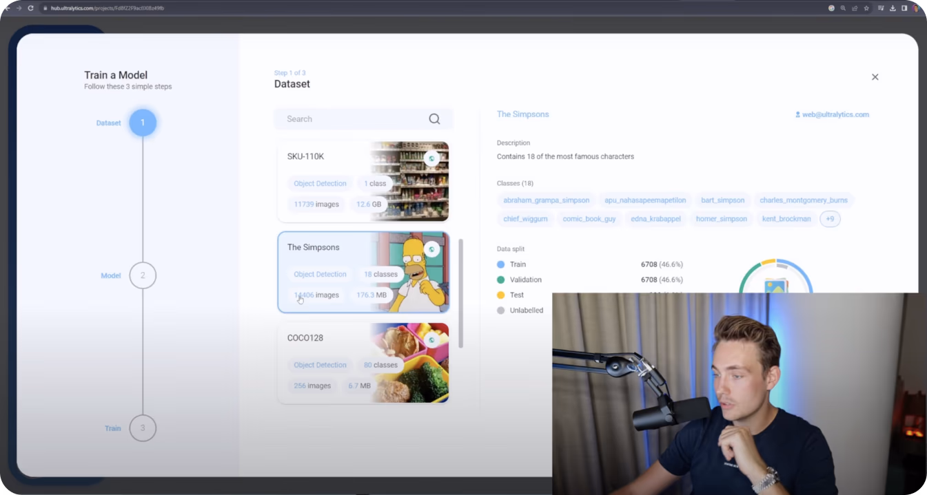Click the globe icon on the SKU-110K card
The image size is (927, 495).
coord(432,158)
